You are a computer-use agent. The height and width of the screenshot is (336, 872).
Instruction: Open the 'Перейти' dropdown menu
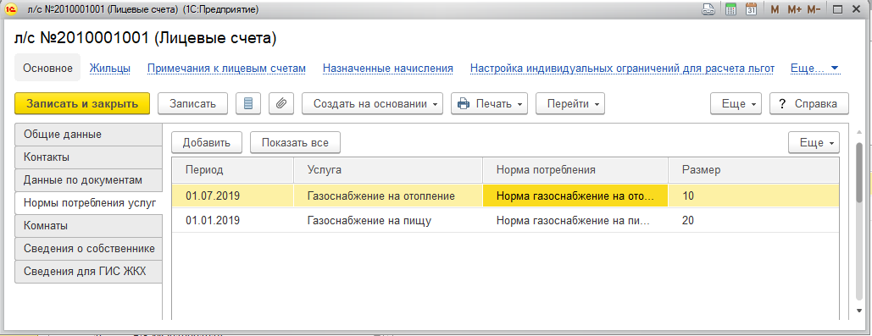[x=570, y=103]
